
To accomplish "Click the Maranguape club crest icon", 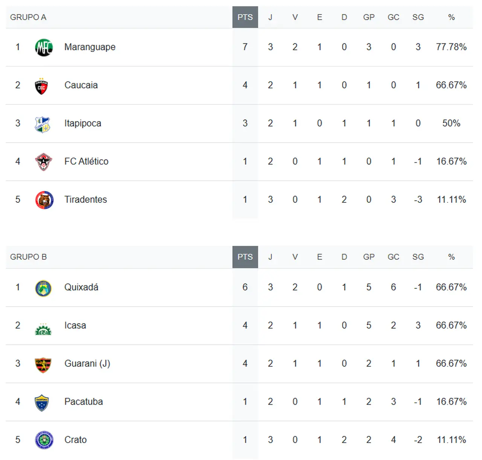I will coord(44,47).
